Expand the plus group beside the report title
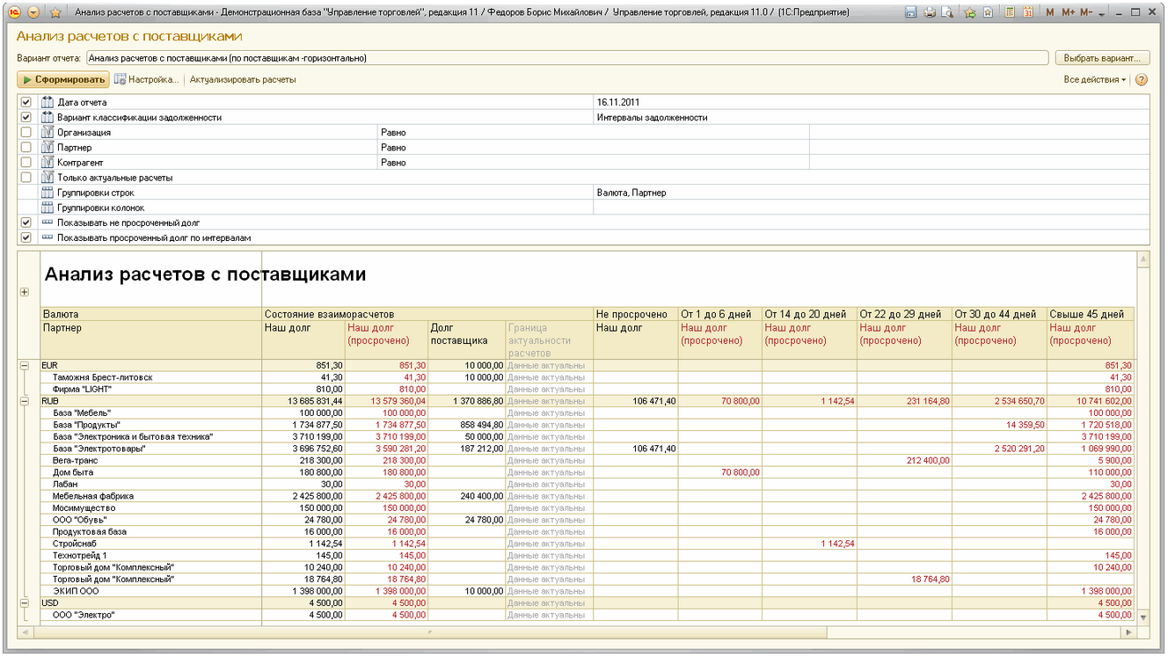Screen dimensions: 1168x657 (x=25, y=293)
